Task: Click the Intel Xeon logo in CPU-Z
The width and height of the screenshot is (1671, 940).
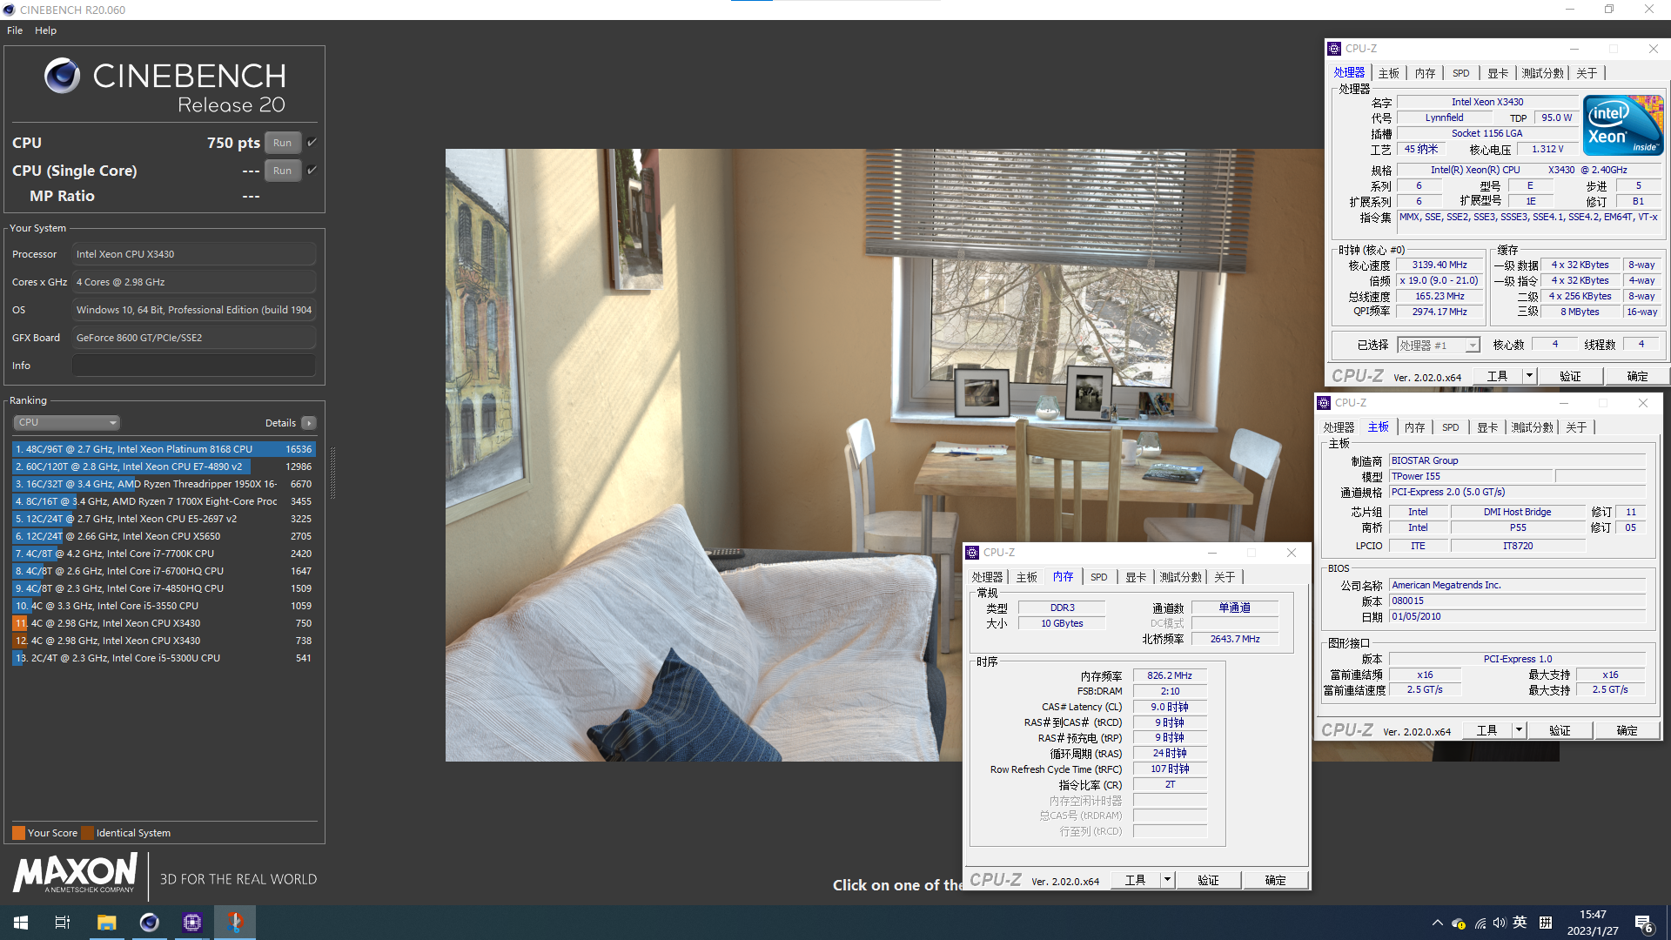Action: (x=1623, y=125)
